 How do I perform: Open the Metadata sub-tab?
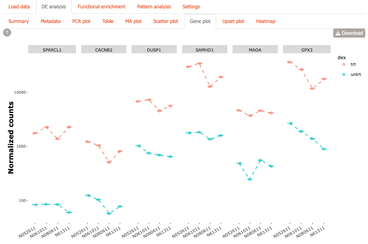click(50, 21)
